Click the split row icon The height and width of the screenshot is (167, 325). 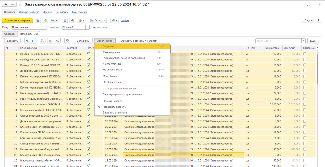(x=57, y=41)
